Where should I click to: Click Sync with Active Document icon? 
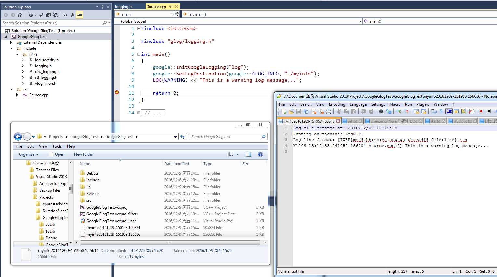[x=41, y=15]
